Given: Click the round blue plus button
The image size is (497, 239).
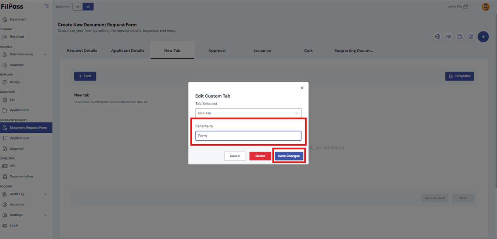Looking at the screenshot, I should click(483, 37).
